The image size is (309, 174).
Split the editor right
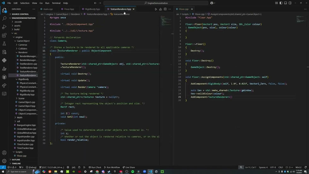pos(165,9)
